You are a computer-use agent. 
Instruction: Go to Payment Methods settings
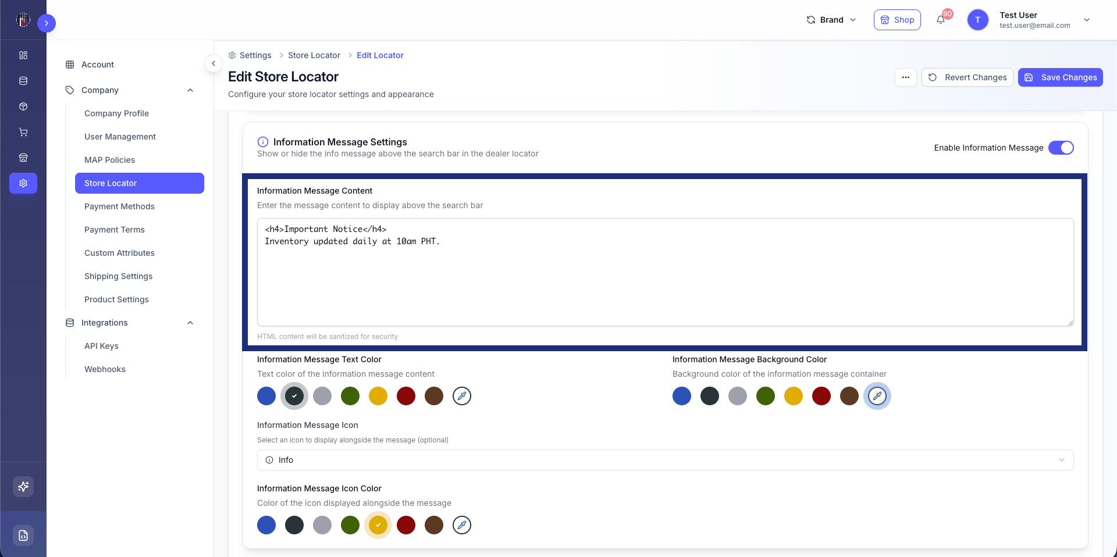pyautogui.click(x=119, y=206)
